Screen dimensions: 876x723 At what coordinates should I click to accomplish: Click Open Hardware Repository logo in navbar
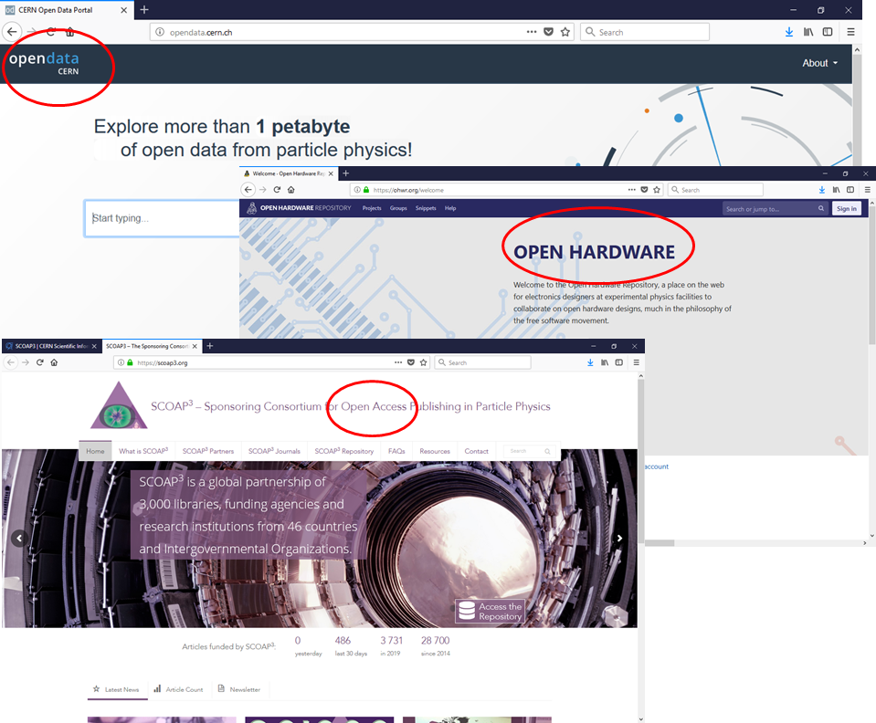click(x=299, y=208)
